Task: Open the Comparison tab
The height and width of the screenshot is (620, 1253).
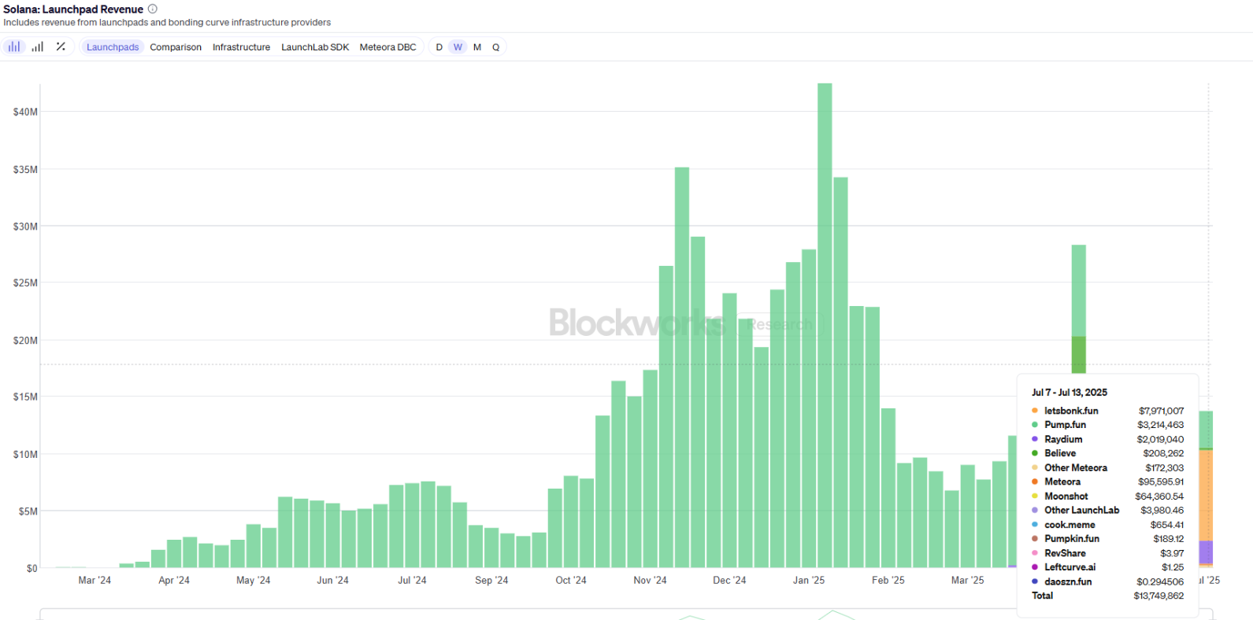Action: [x=176, y=47]
